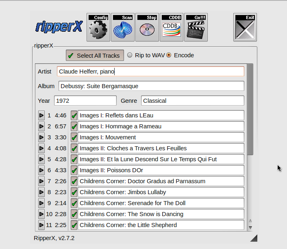Start ripping with Go!!! clapperboard

[196, 27]
